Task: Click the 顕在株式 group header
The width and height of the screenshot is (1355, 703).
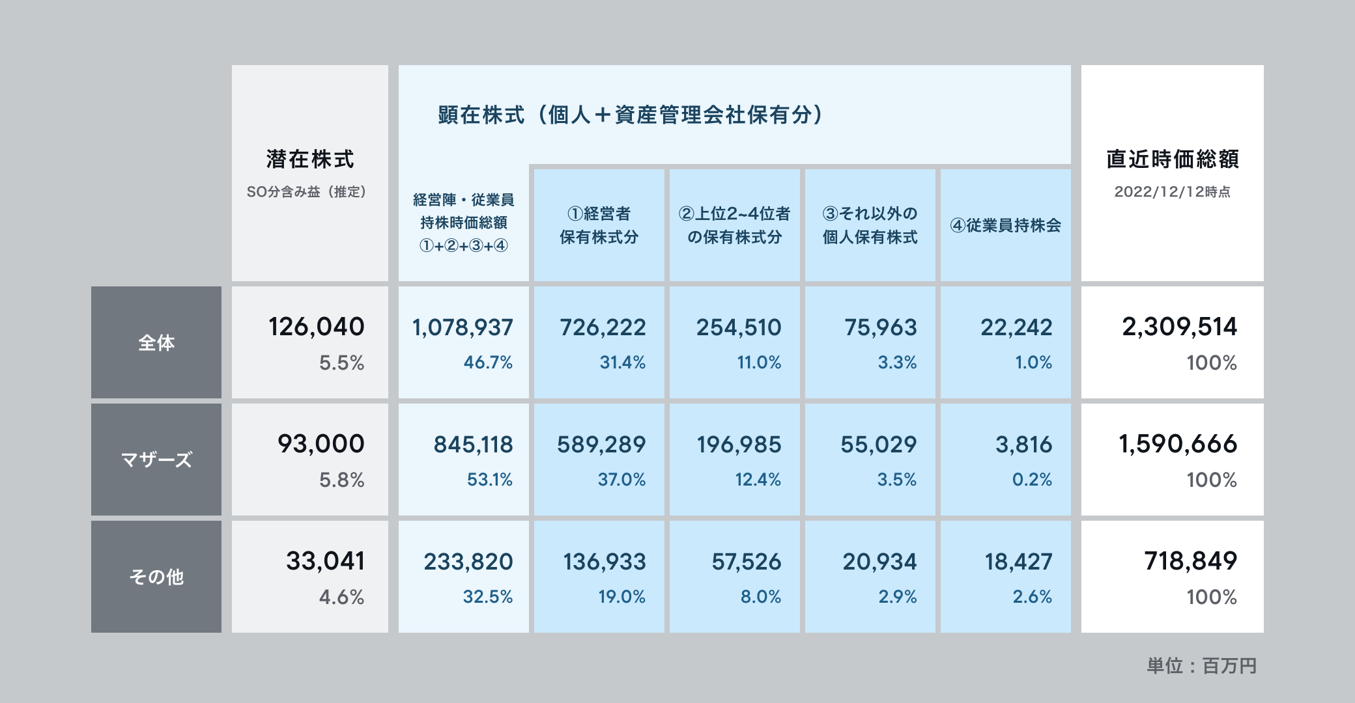Action: (x=629, y=115)
